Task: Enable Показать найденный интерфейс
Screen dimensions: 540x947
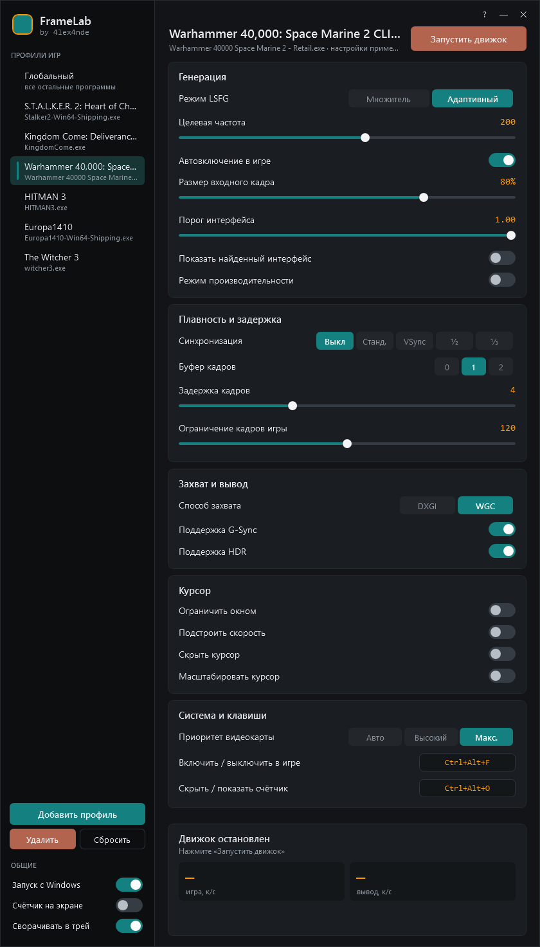Action: point(502,258)
